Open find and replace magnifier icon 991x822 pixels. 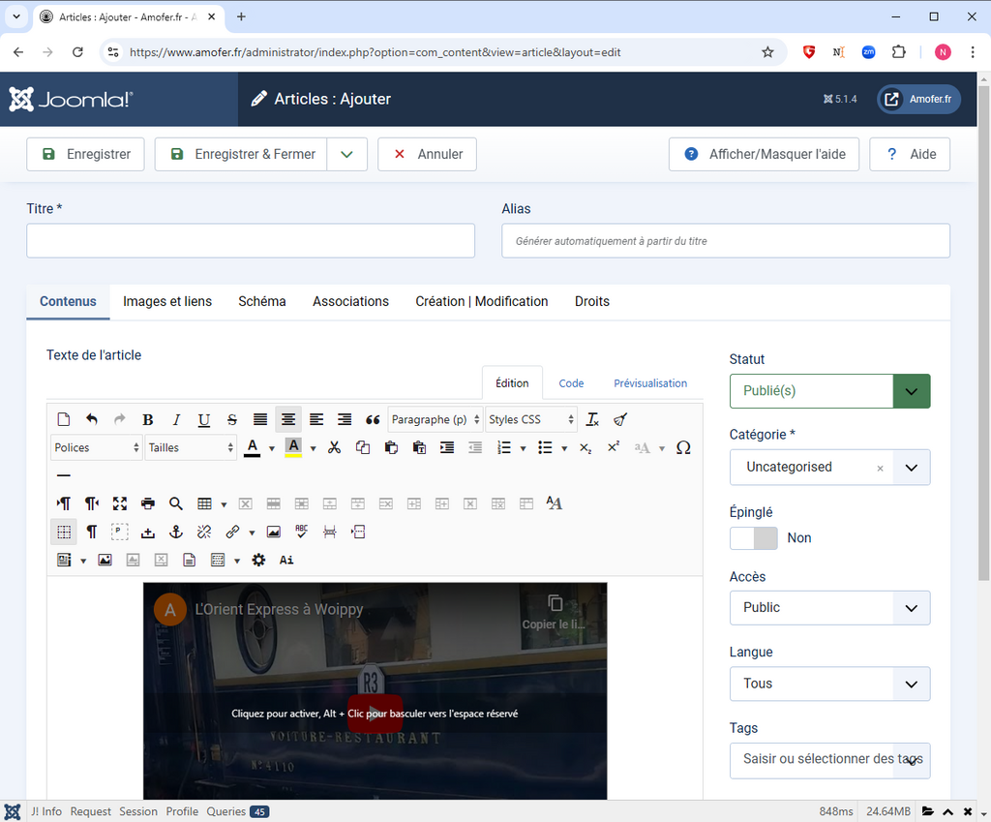click(x=176, y=503)
